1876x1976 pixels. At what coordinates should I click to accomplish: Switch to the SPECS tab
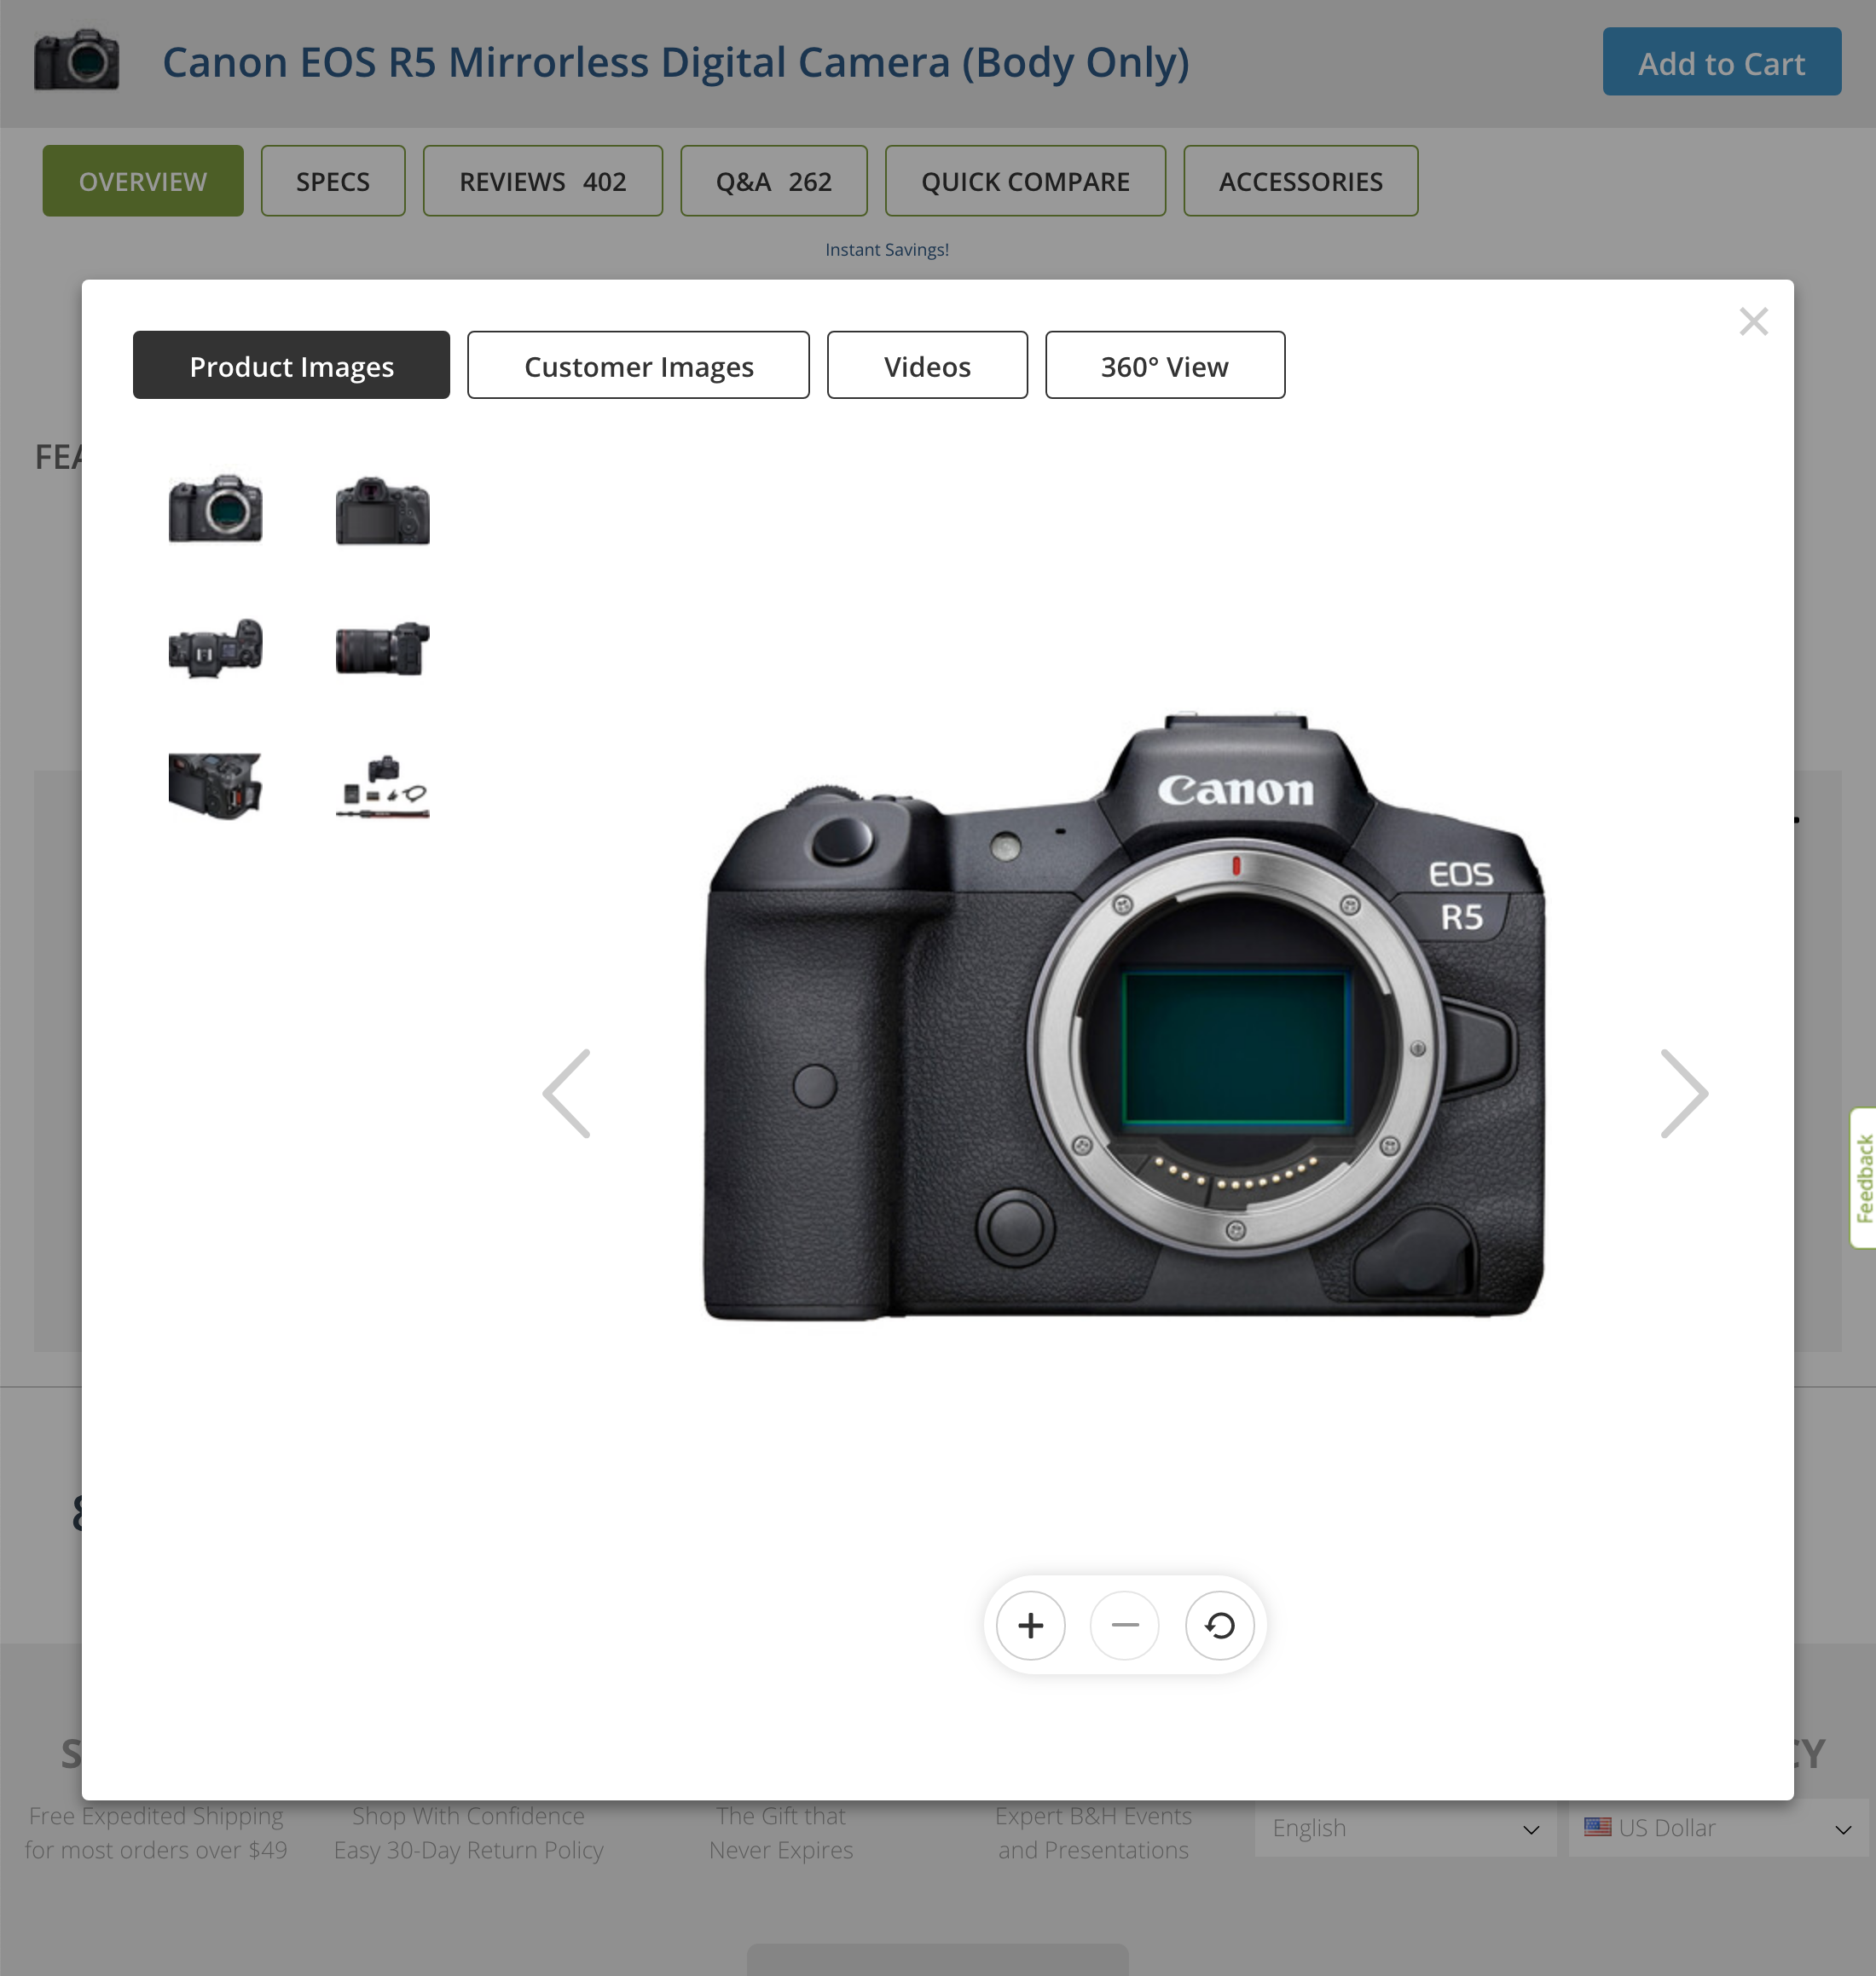[332, 181]
